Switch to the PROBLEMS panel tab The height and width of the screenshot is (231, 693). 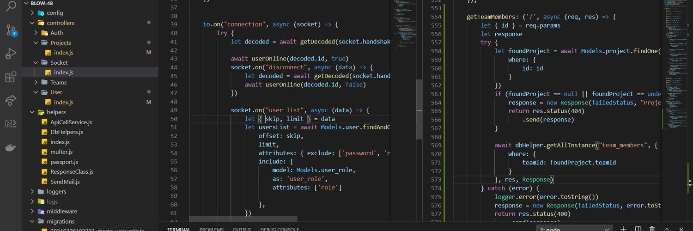(x=212, y=229)
